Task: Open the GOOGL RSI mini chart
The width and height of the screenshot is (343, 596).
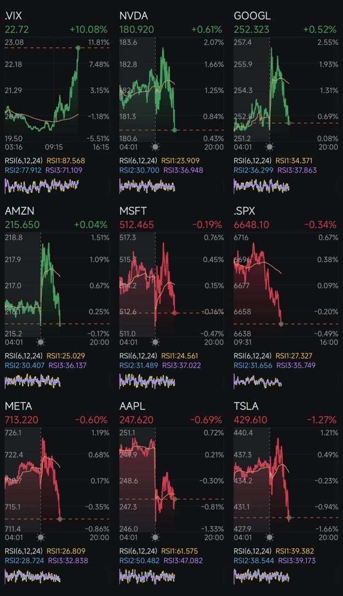Action: (x=261, y=186)
